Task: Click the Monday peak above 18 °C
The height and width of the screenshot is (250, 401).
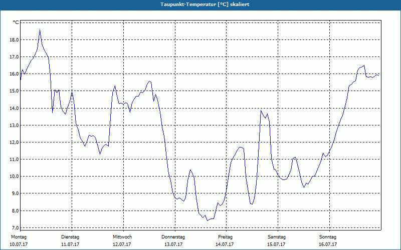Action: 40,30
